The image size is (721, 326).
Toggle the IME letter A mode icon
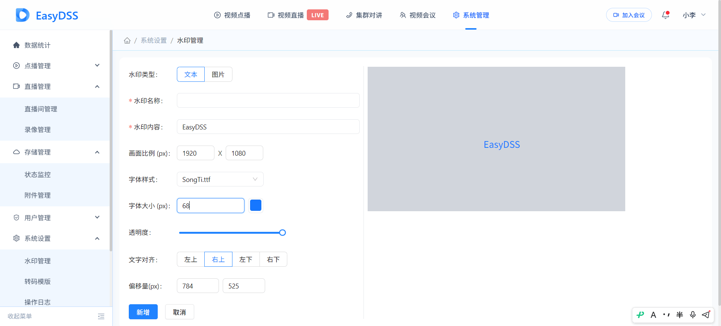[653, 315]
